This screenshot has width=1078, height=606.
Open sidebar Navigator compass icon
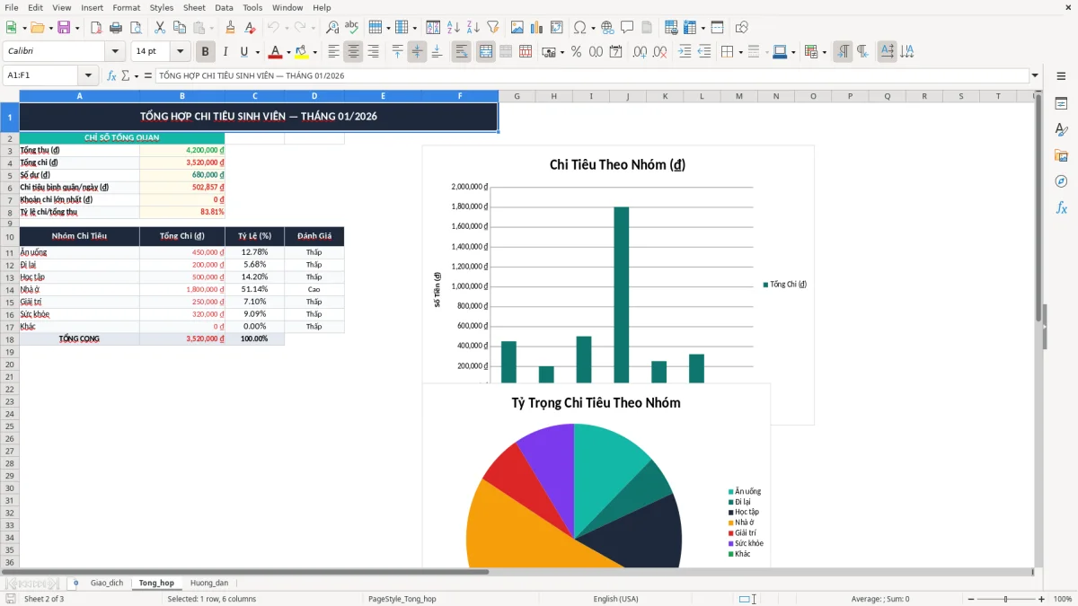(1061, 181)
